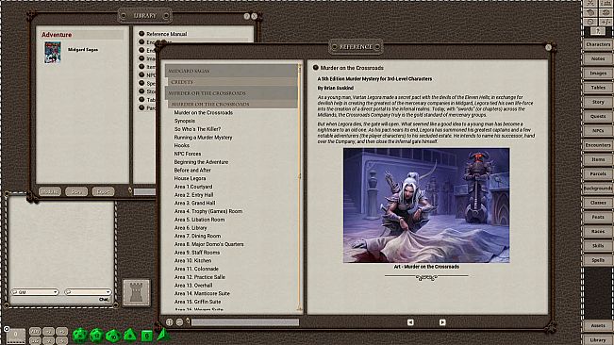Image resolution: width=614 pixels, height=345 pixels.
Task: Click the castle tower token box
Action: click(x=136, y=292)
